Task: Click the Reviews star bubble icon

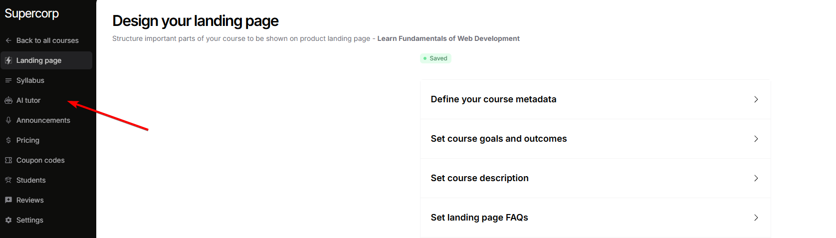Action: 8,200
